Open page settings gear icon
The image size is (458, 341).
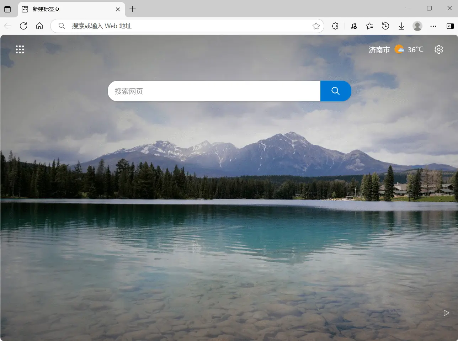coord(439,49)
